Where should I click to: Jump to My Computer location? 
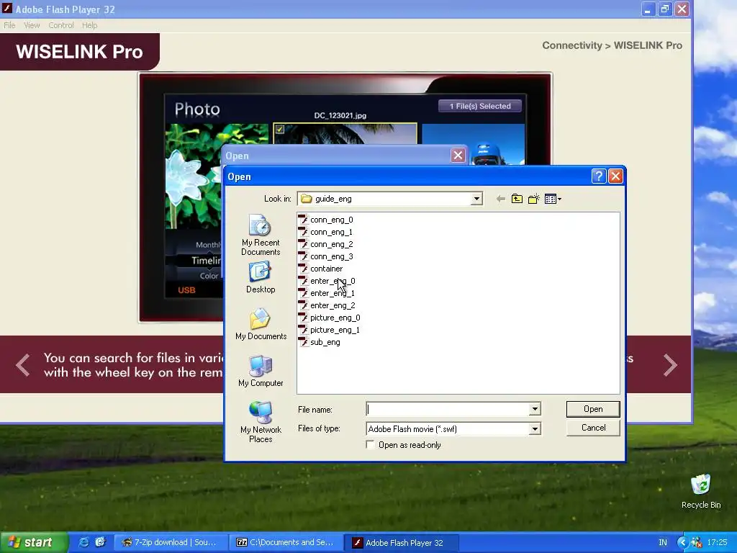tap(261, 371)
